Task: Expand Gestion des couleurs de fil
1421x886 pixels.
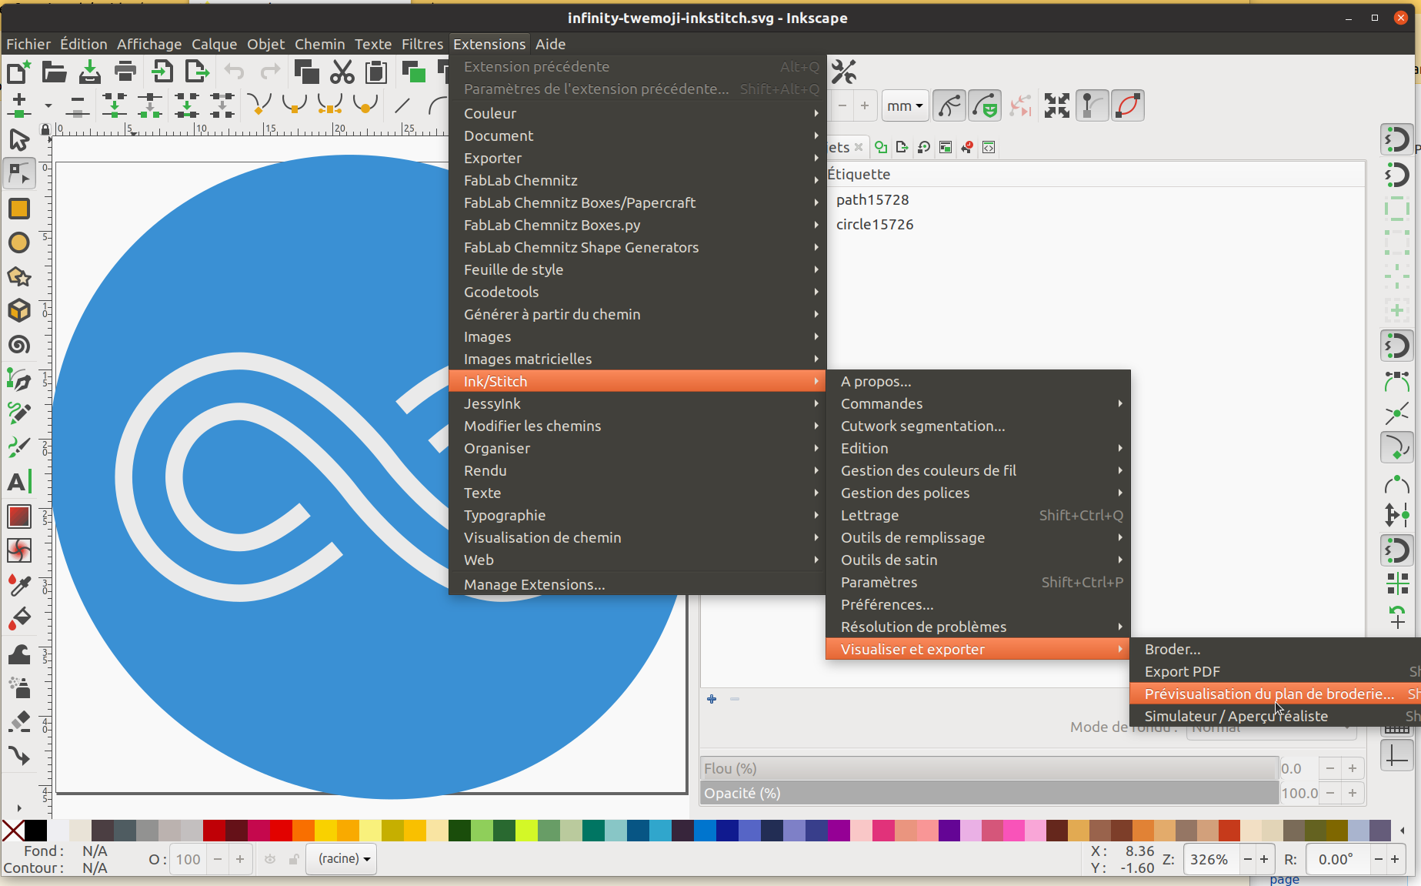Action: pos(978,470)
